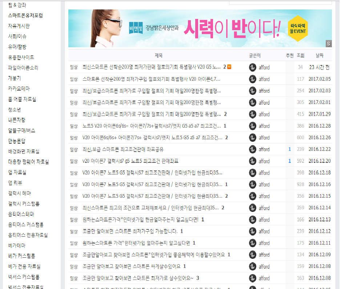Screen dimensions: 349x289
Task: Click the gray S badge on banner
Action: [329, 44]
